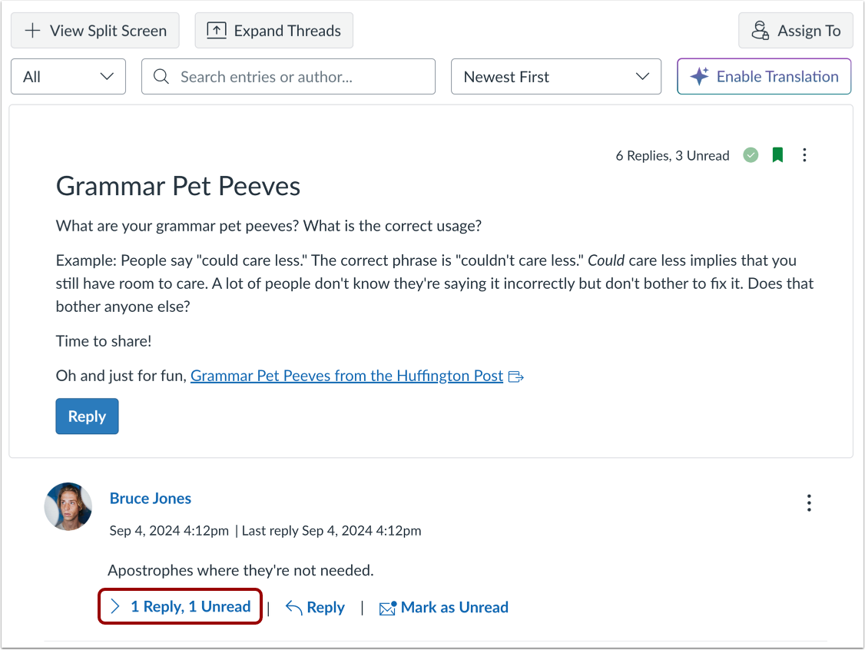The height and width of the screenshot is (650, 865).
Task: Open the Grammar Pet Peeves Huffington Post link
Action: 346,376
